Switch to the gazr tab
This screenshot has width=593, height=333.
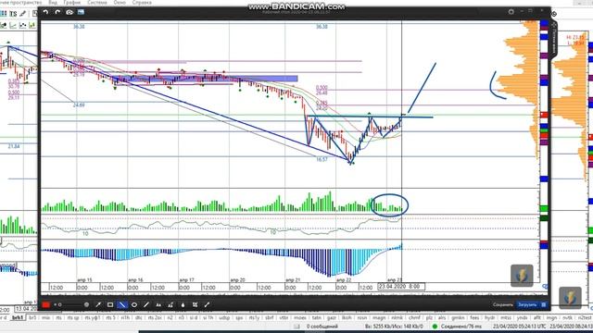332,318
